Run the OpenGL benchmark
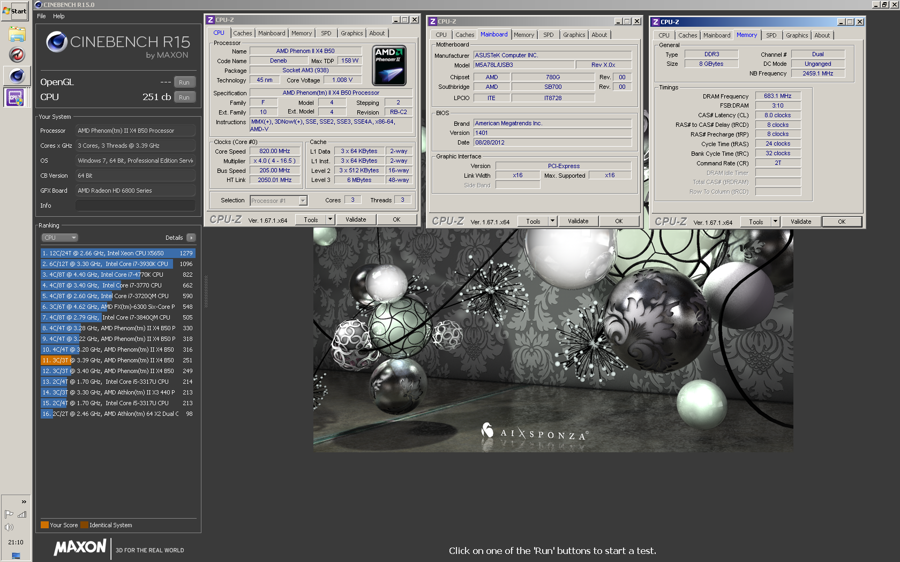This screenshot has height=562, width=900. click(184, 82)
